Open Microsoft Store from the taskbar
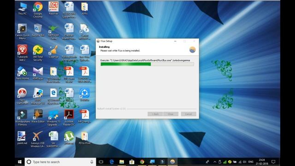Screen dimensions: 295x166 132,162
